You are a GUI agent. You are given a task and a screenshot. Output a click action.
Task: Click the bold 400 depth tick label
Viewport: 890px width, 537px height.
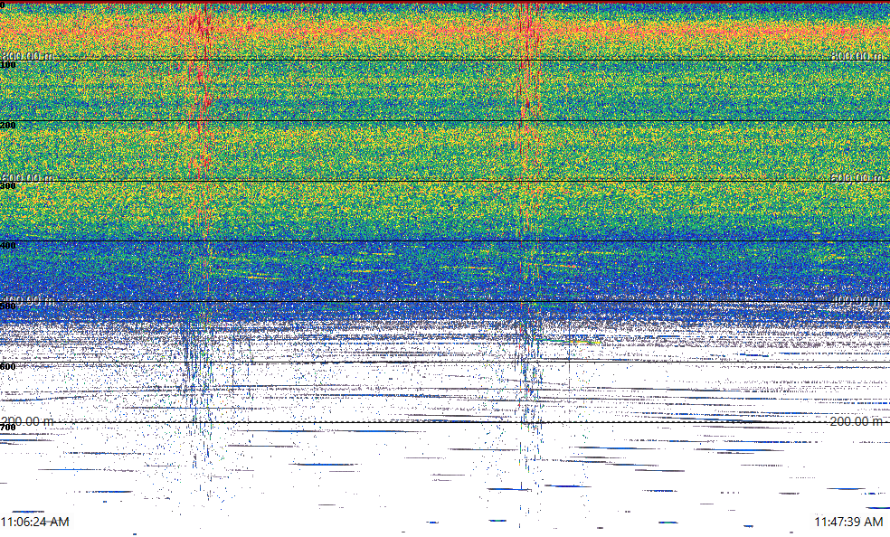[x=8, y=246]
